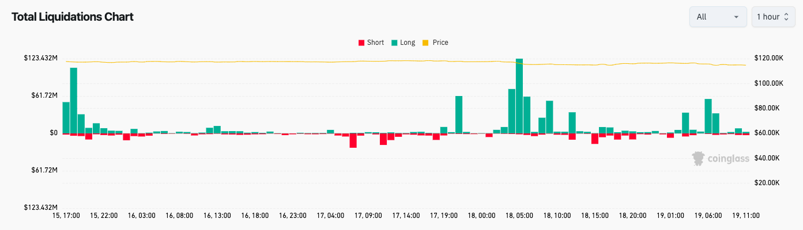Click the tall green bar above 19, 06:00

tap(708, 116)
